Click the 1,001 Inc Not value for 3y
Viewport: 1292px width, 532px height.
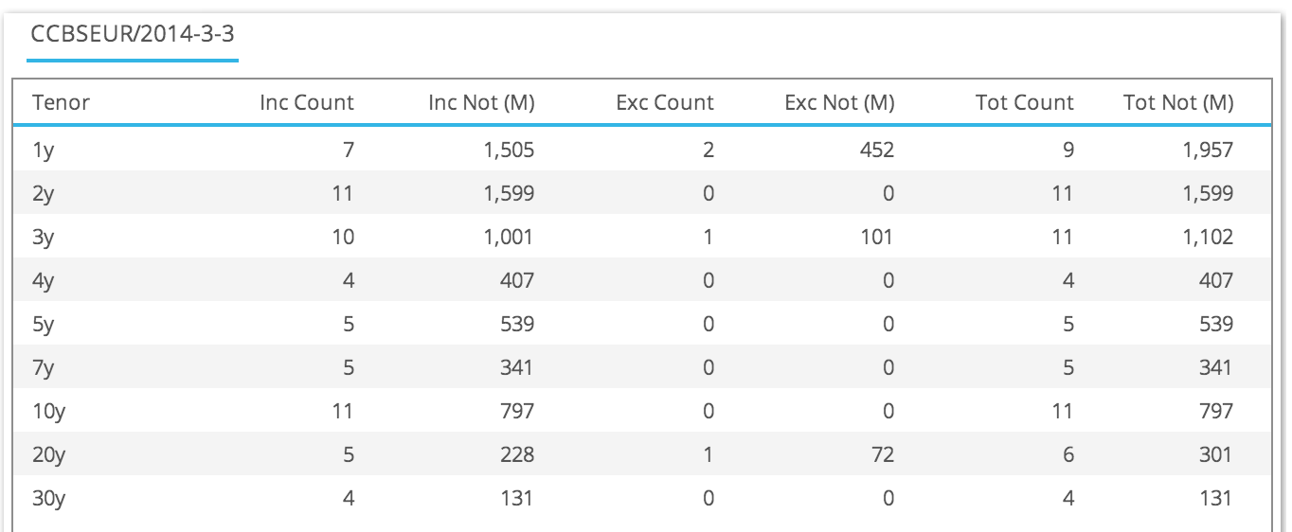(510, 237)
